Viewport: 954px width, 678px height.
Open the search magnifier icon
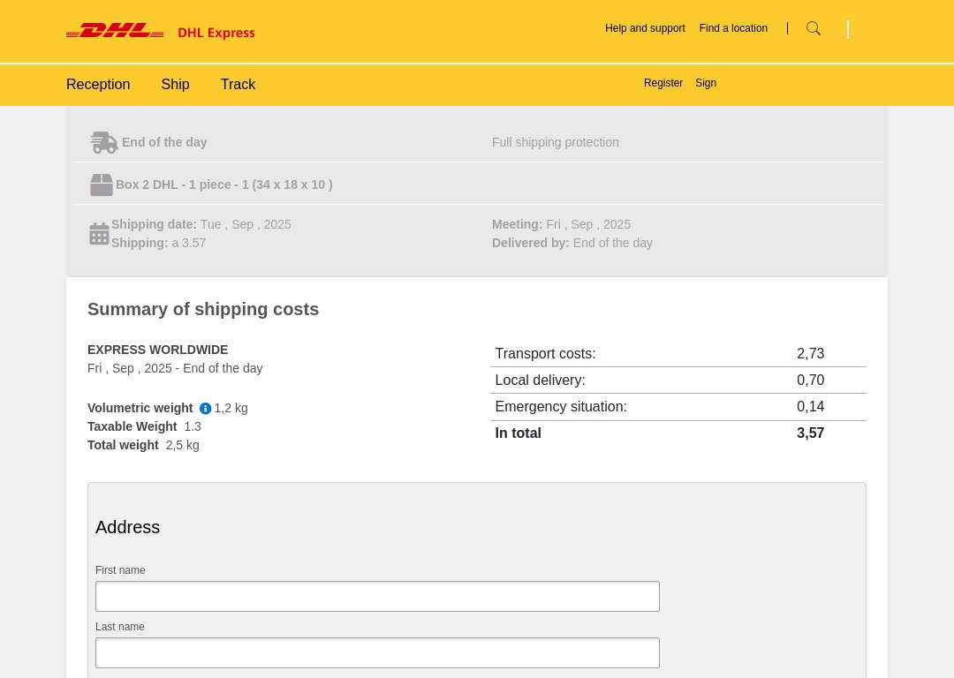813,28
